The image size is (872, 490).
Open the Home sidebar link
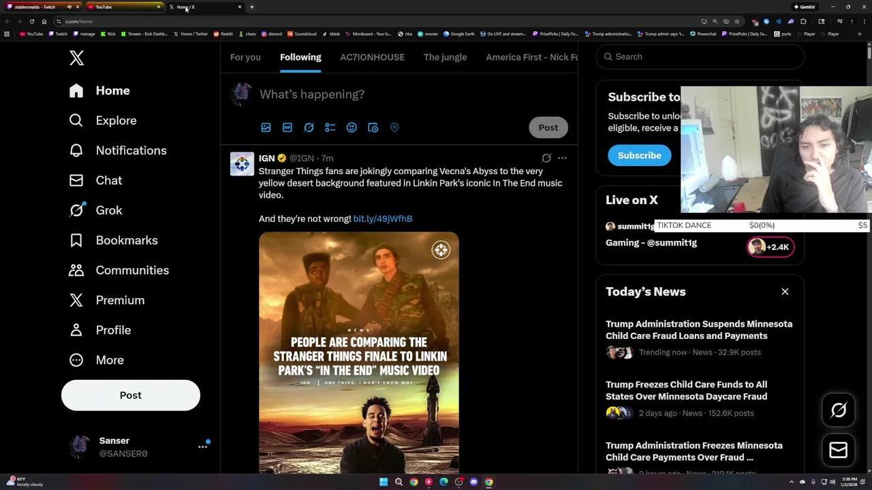pos(99,91)
